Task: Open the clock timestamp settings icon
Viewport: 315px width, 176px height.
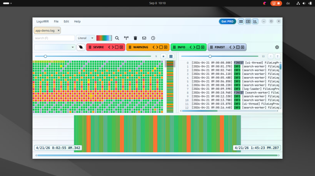Action: (153, 38)
